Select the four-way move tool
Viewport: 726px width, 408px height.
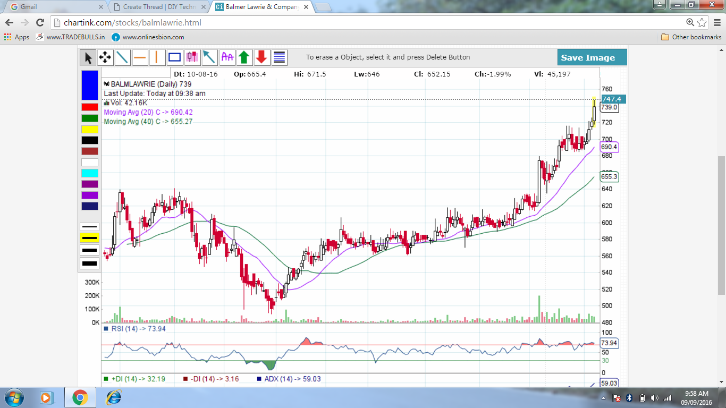click(x=105, y=57)
